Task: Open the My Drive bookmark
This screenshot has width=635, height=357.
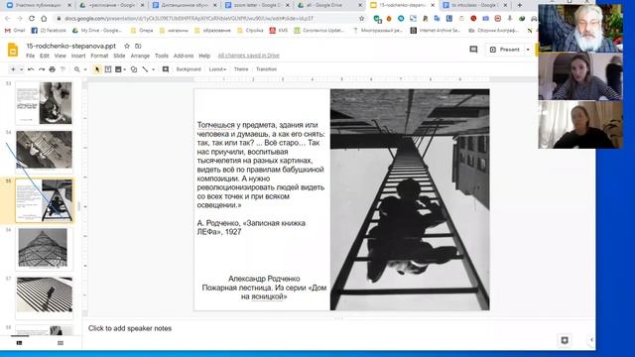Action: [x=97, y=31]
